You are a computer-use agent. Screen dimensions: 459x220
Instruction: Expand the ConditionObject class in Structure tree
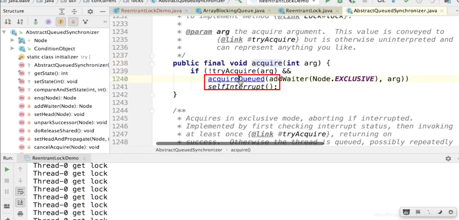(12, 49)
